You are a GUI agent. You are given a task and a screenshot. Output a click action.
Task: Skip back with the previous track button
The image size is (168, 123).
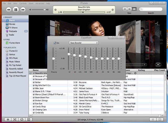coord(9,10)
